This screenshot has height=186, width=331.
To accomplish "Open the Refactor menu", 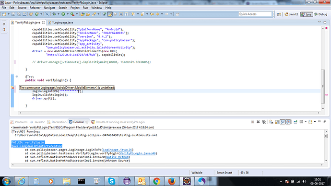I will click(x=35, y=8).
